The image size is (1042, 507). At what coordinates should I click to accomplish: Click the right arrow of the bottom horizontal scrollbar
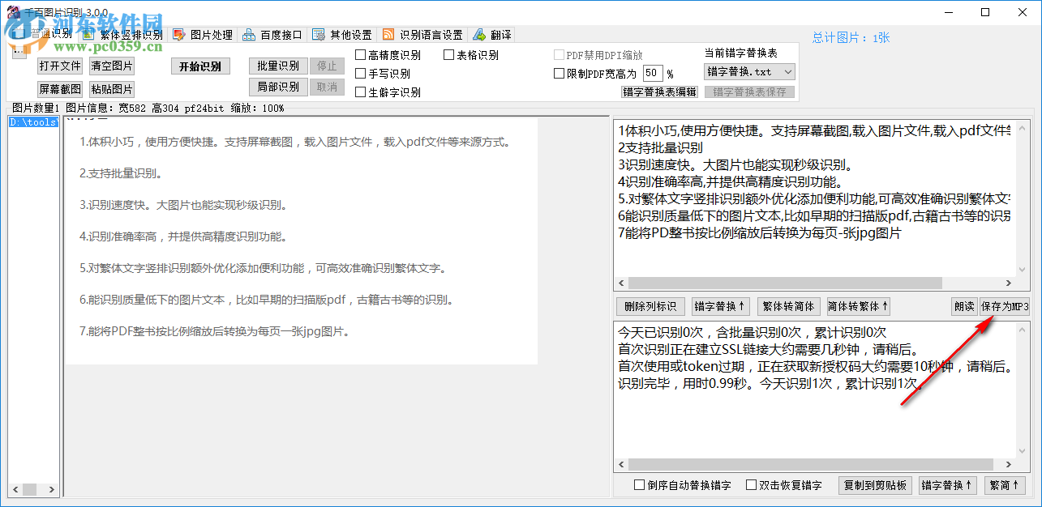[x=51, y=489]
